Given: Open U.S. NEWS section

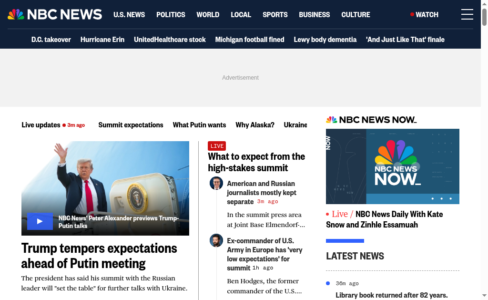Looking at the screenshot, I should click(x=129, y=15).
